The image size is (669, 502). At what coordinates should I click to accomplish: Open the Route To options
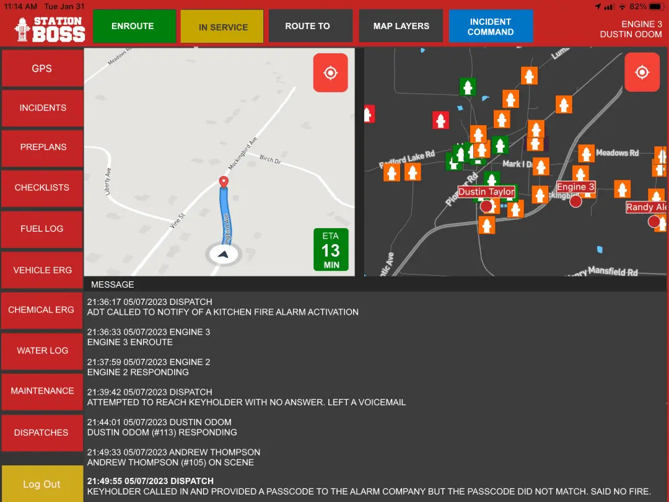(x=307, y=27)
